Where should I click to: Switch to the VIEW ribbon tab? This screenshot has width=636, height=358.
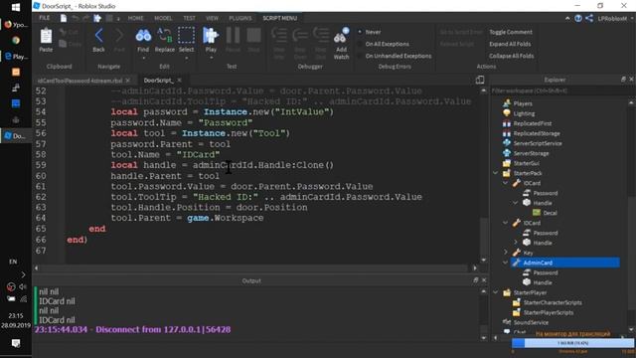[212, 18]
